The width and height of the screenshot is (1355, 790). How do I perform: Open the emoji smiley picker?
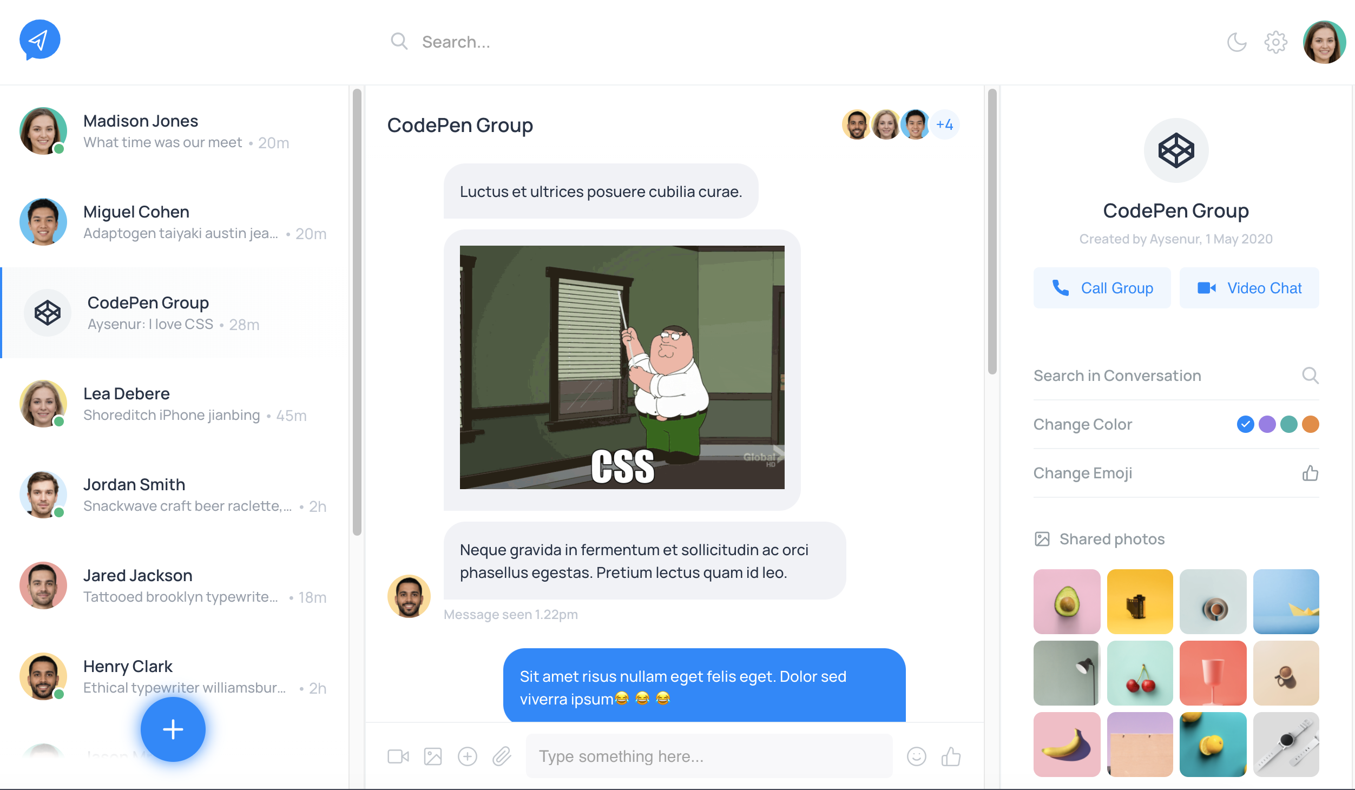click(917, 756)
